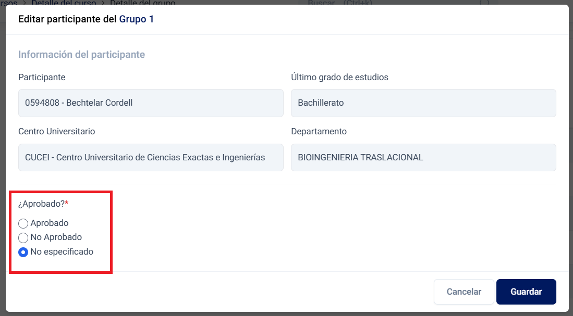Click the Información del participante heading
The image size is (573, 316).
81,55
